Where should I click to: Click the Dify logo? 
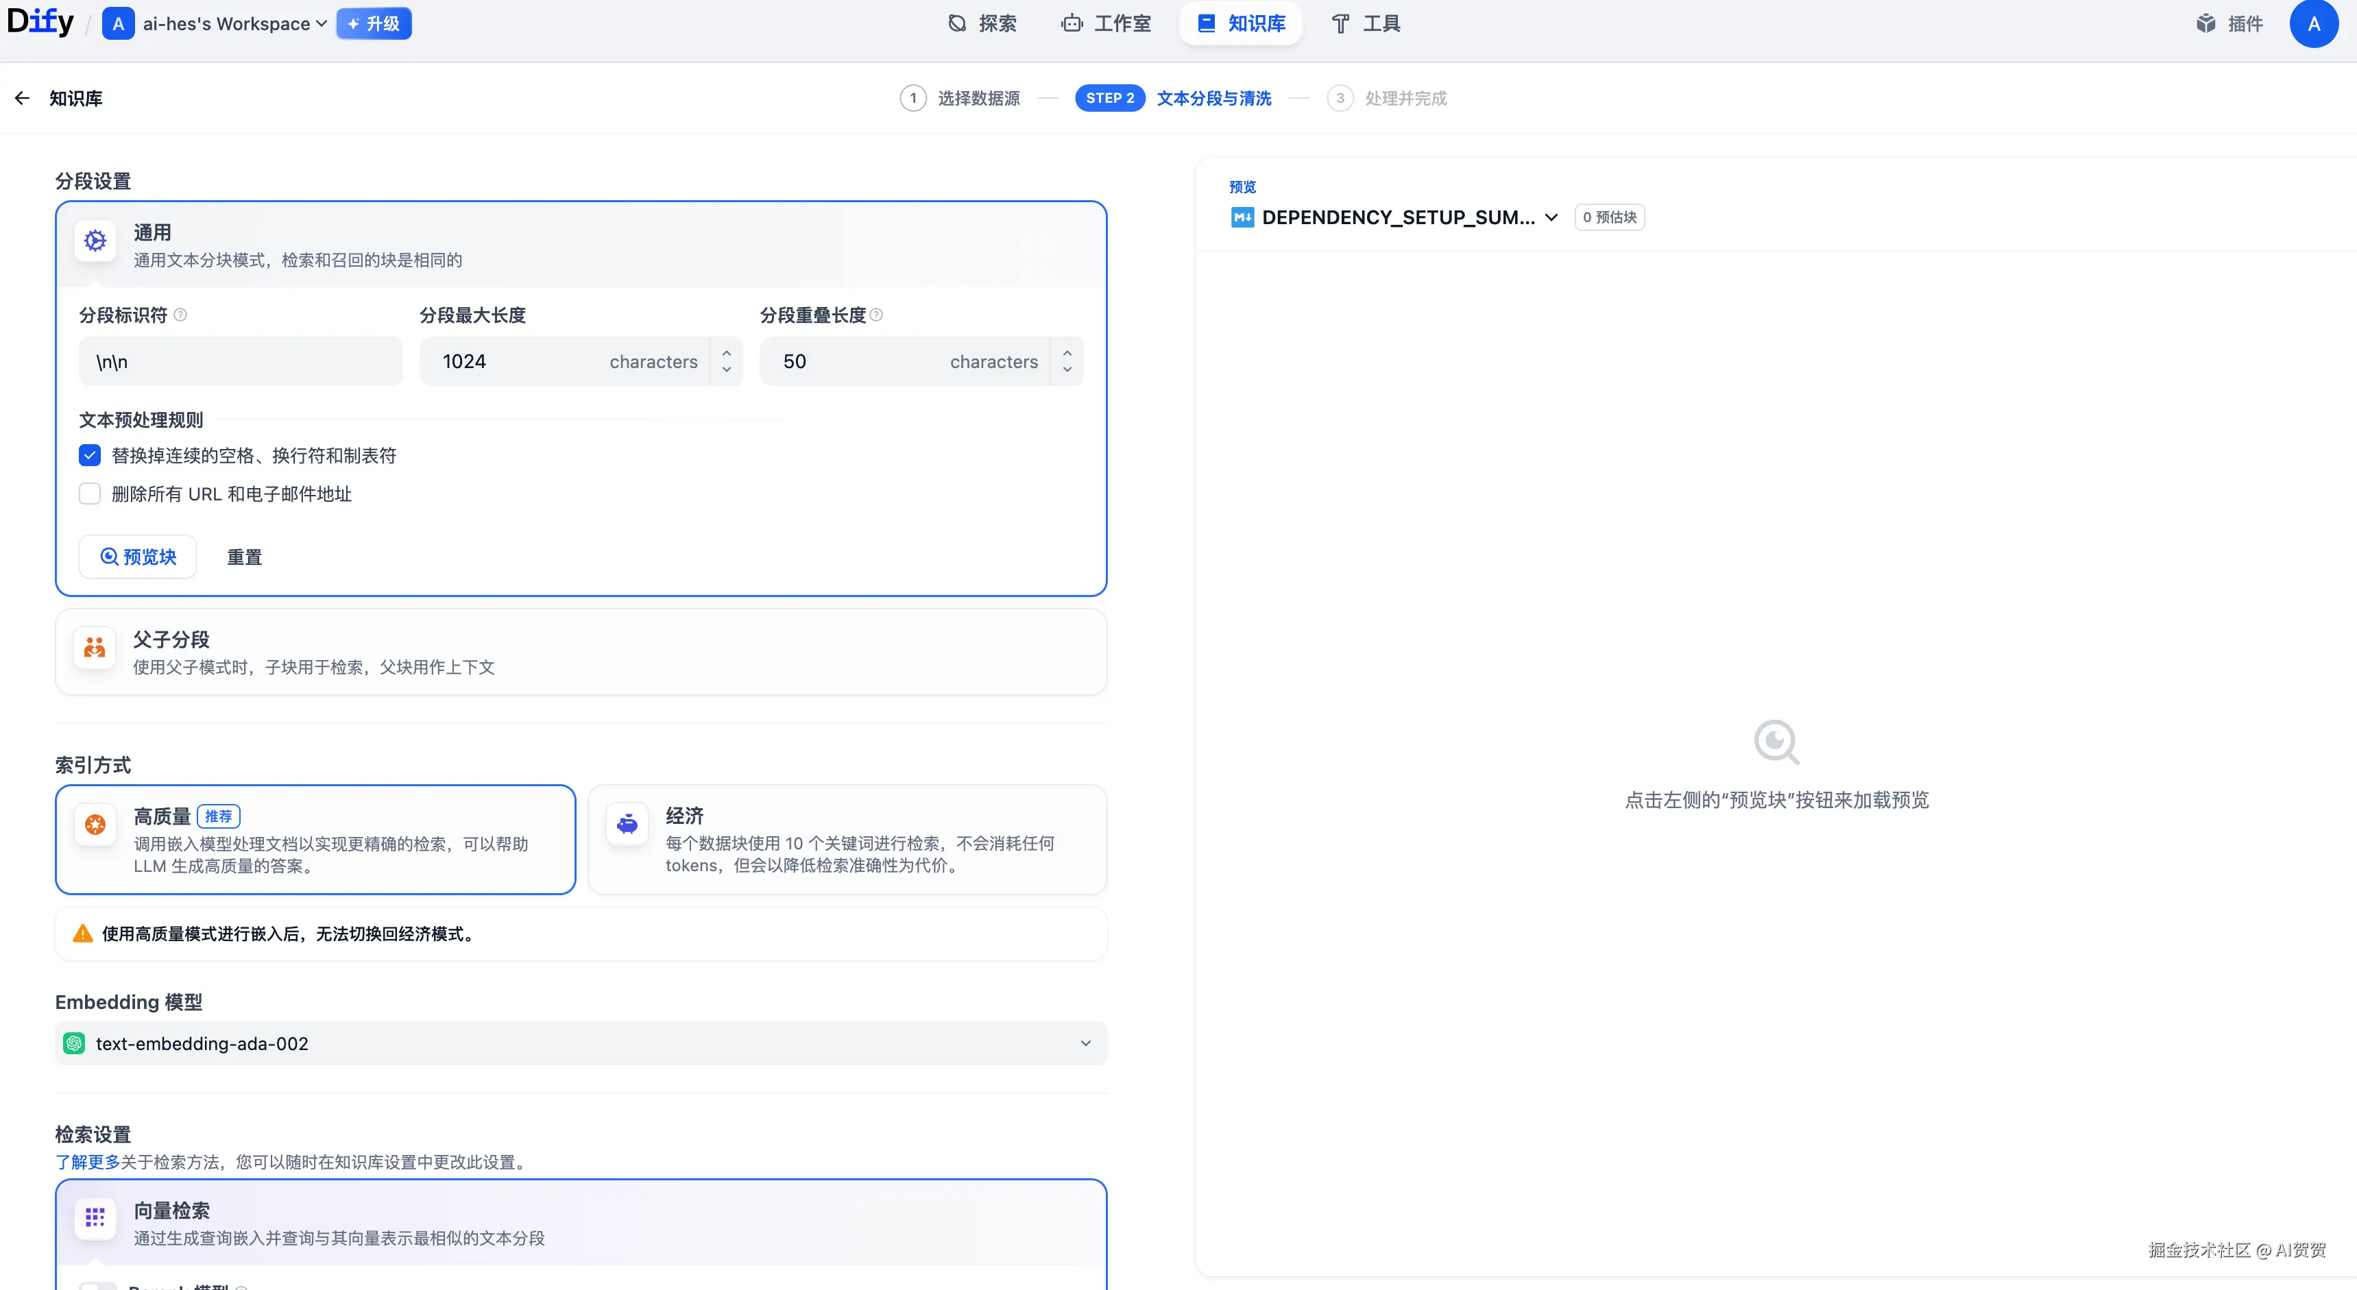click(40, 21)
